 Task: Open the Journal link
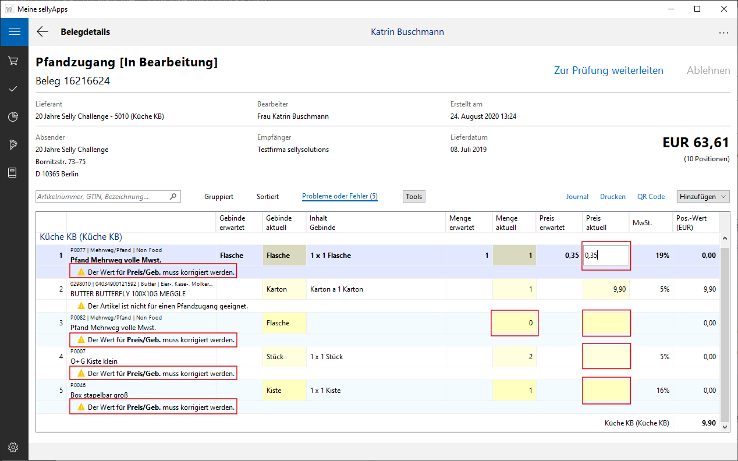click(577, 197)
